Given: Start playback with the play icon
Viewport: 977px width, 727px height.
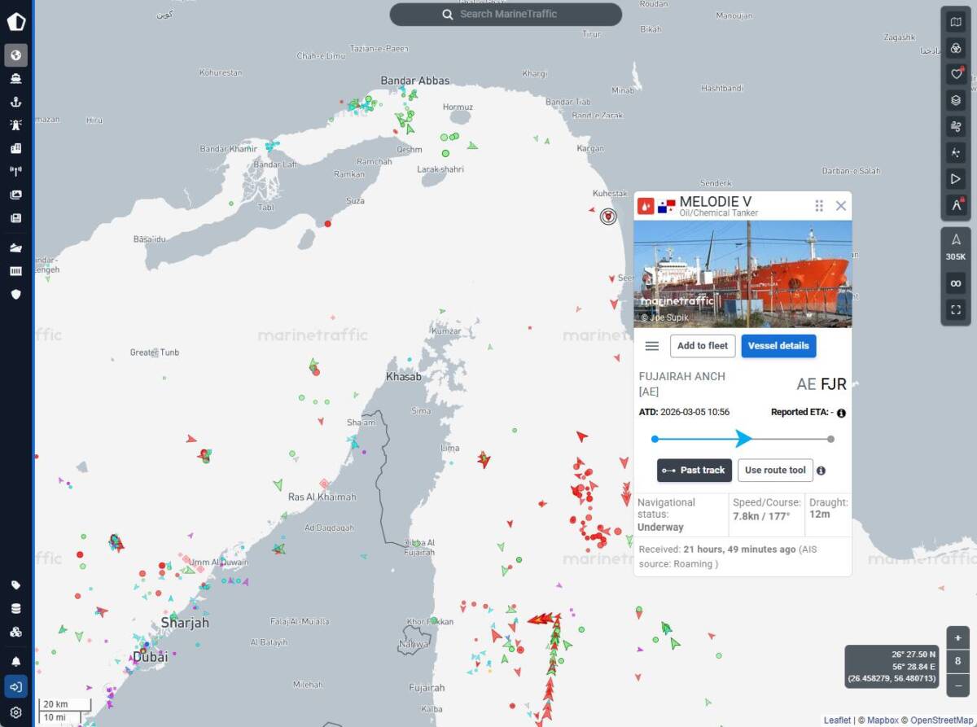Looking at the screenshot, I should (956, 177).
